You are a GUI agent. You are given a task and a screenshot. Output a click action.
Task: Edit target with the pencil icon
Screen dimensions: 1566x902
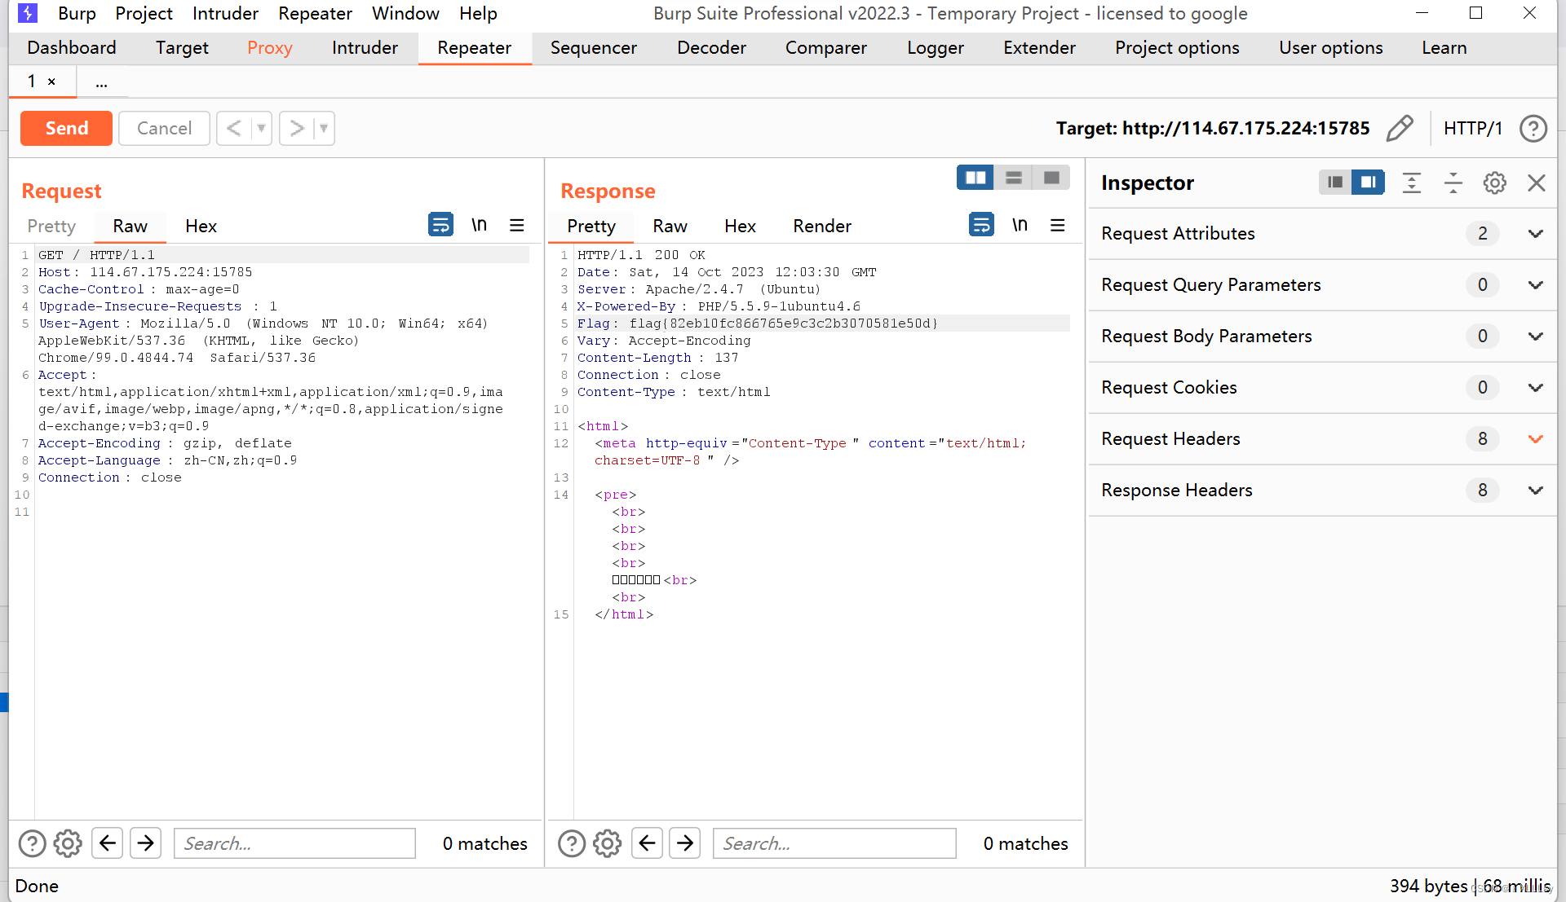(x=1400, y=128)
